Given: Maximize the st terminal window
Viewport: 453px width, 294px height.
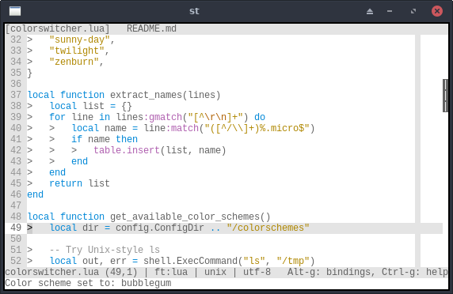Looking at the screenshot, I should tap(413, 11).
